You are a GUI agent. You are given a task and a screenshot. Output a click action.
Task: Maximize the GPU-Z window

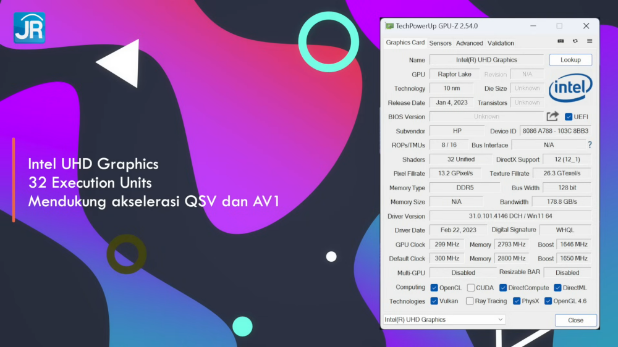click(x=559, y=26)
